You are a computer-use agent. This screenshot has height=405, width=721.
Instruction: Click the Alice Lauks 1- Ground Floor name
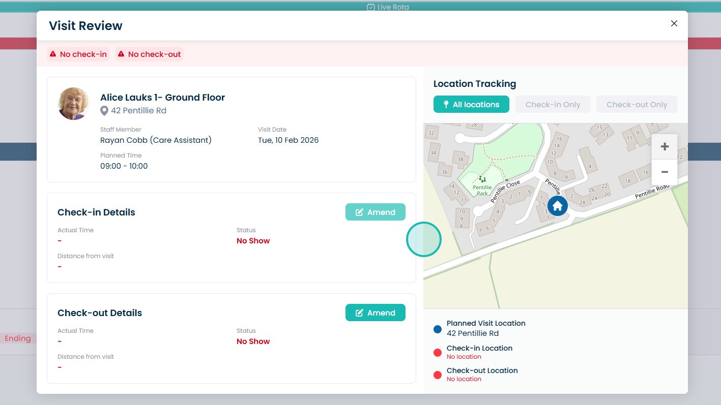point(162,98)
